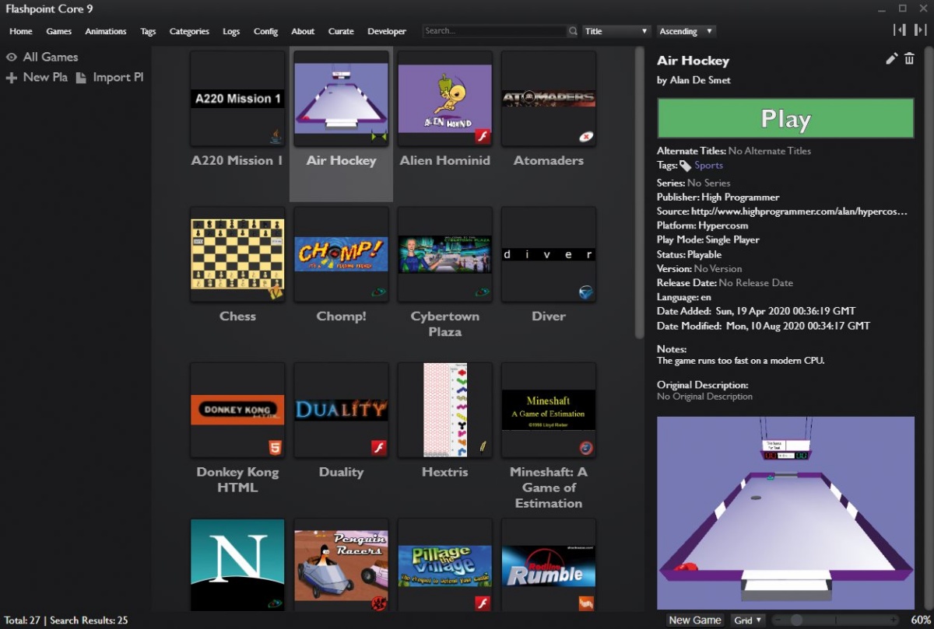The width and height of the screenshot is (934, 629).
Task: Select All Games in sidebar
Action: [51, 57]
